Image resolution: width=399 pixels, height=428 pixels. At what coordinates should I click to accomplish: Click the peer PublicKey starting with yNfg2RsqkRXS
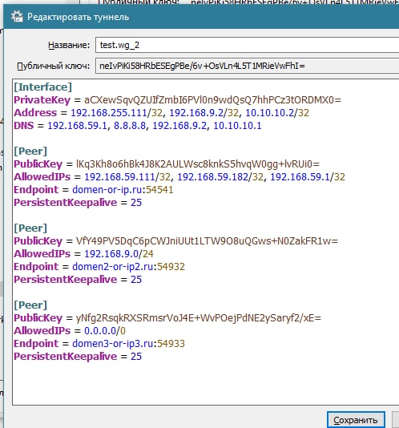pos(199,318)
